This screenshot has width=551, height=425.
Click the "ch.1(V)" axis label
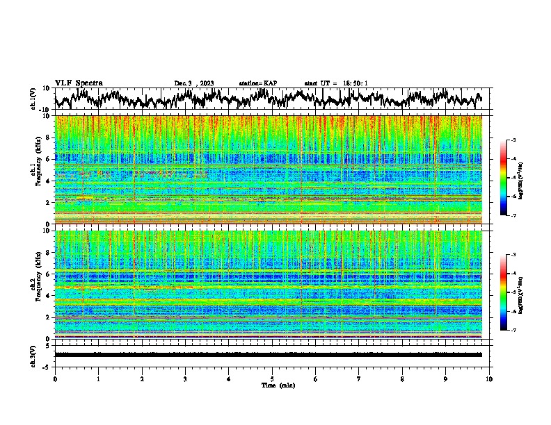[33, 99]
